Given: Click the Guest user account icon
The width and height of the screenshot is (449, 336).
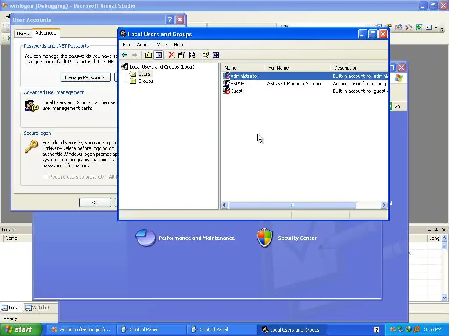Looking at the screenshot, I should pyautogui.click(x=226, y=91).
